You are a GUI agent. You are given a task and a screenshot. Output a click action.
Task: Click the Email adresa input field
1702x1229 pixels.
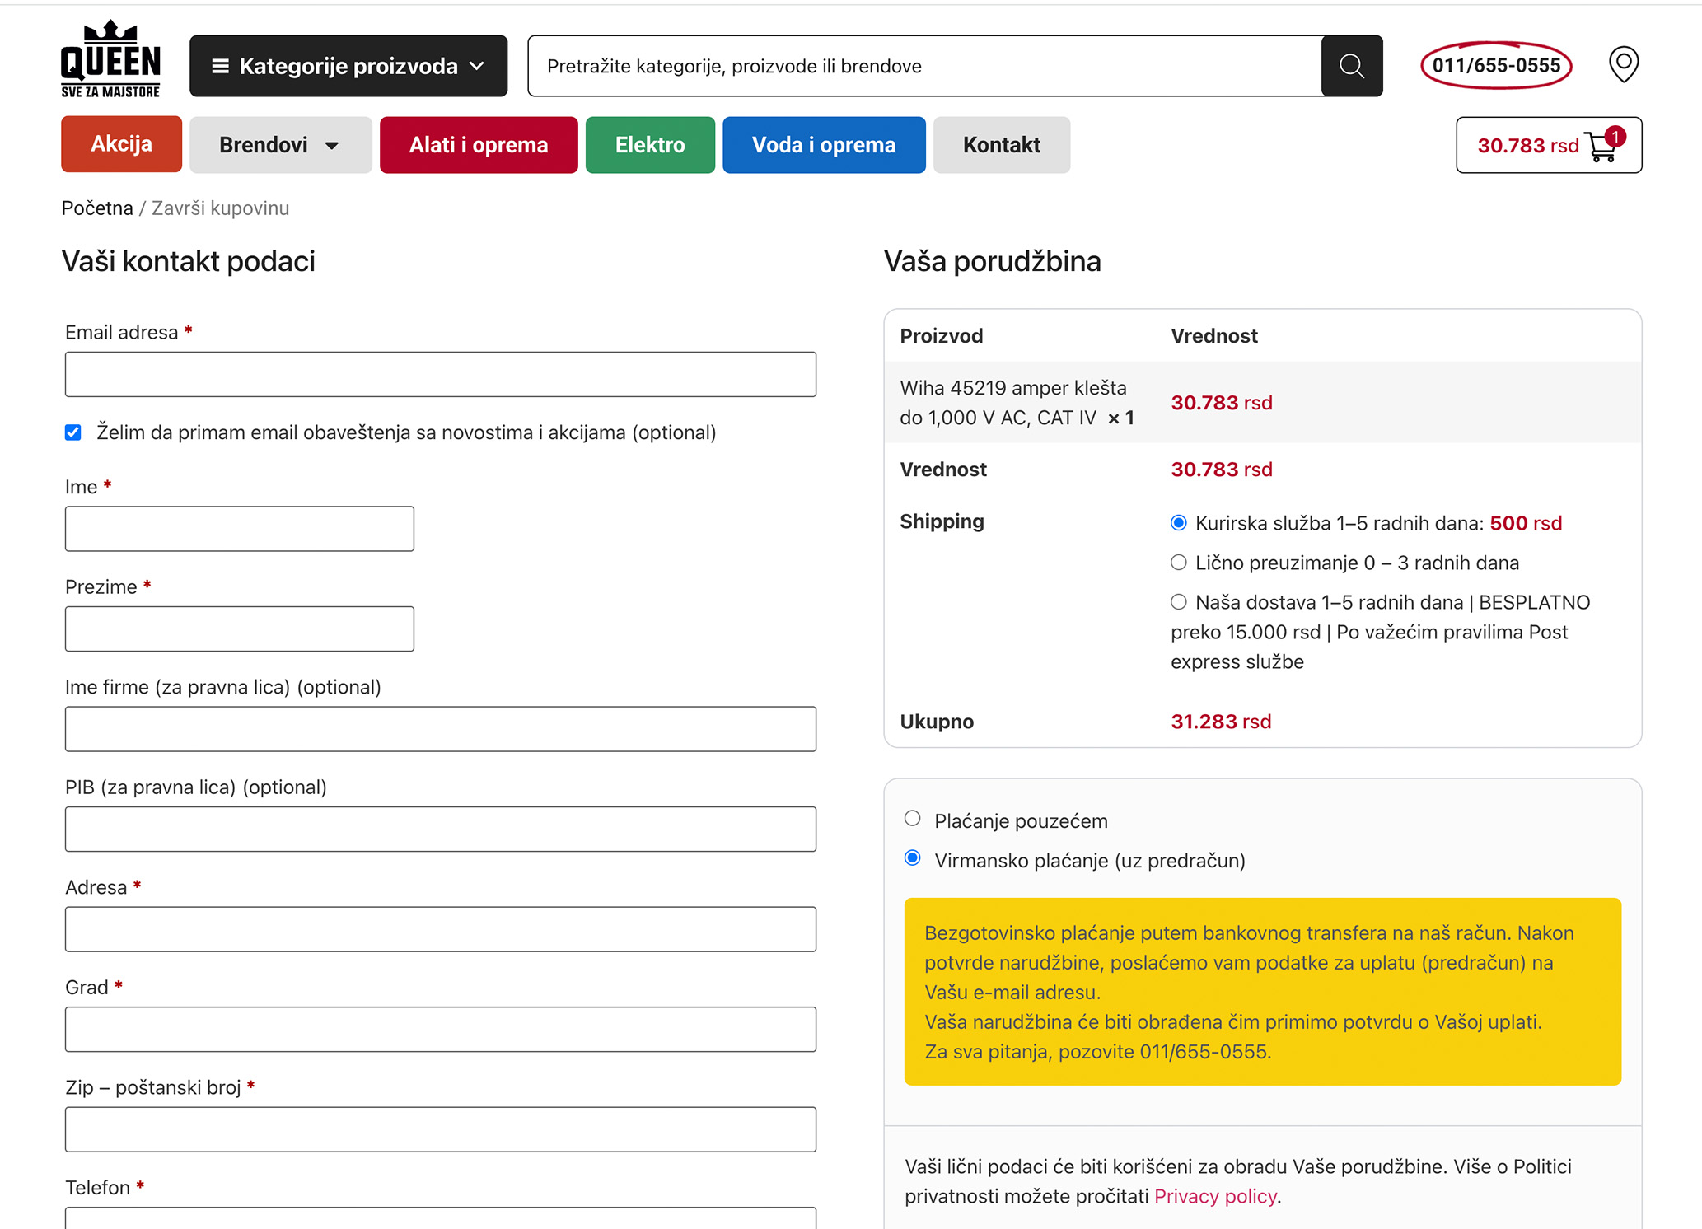click(x=440, y=375)
